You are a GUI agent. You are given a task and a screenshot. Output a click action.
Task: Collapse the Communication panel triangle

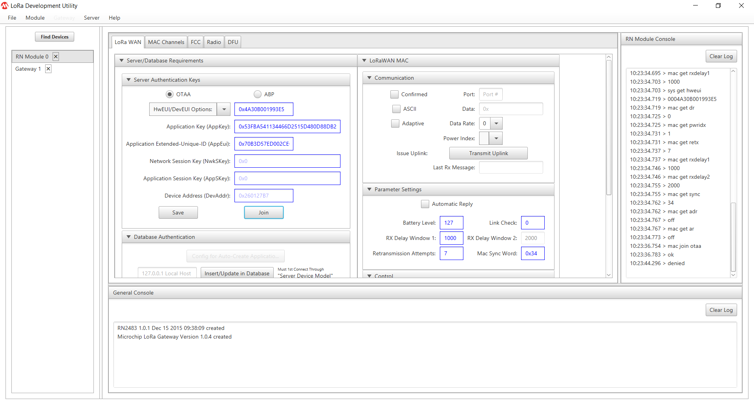tap(369, 78)
